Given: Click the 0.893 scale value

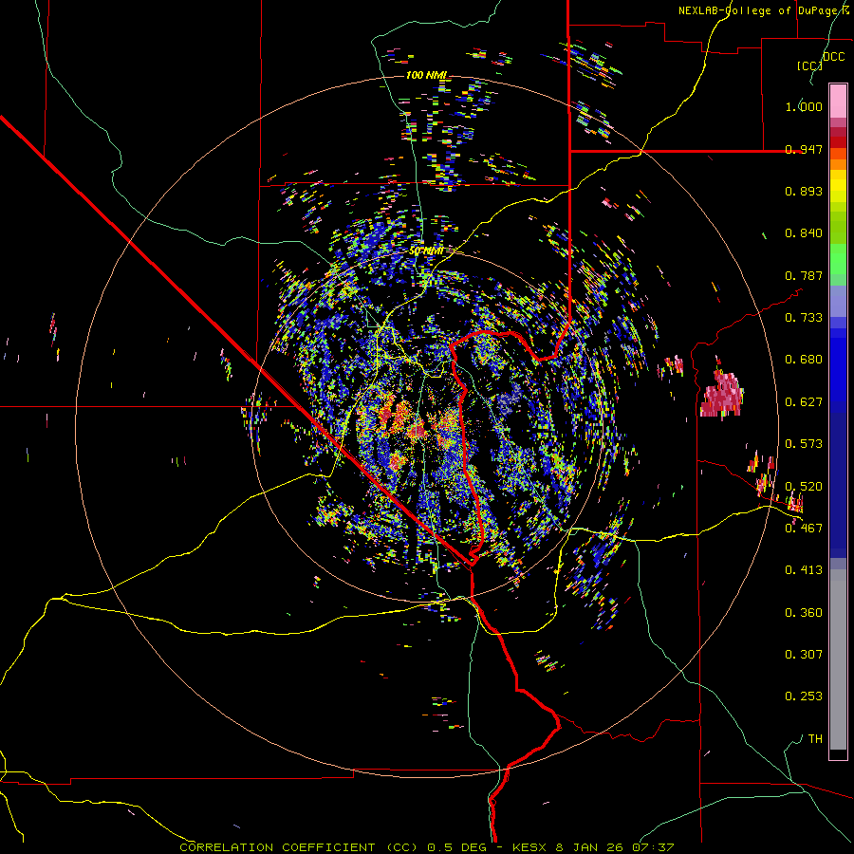Looking at the screenshot, I should pyautogui.click(x=804, y=191).
